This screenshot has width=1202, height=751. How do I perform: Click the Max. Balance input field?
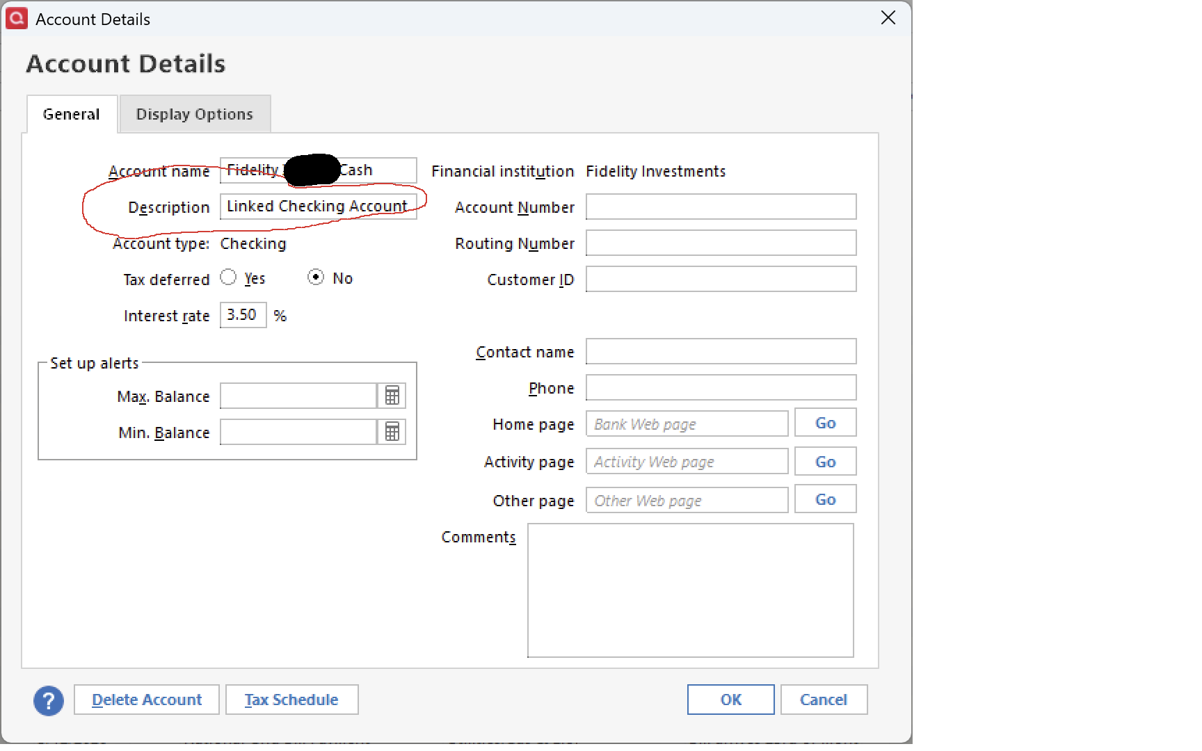tap(298, 396)
